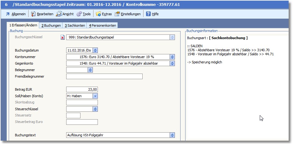Expand the Kontonummer dropdown arrow
Image resolution: width=293 pixels, height=145 pixels.
[172, 57]
